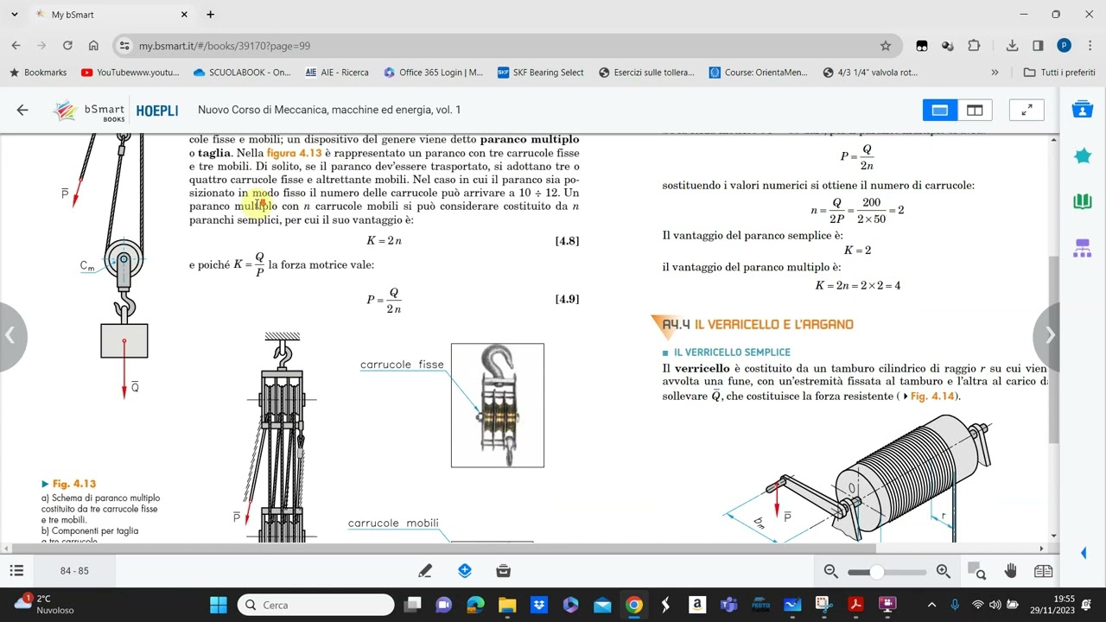This screenshot has width=1106, height=622.
Task: Open Dropbox from the taskbar
Action: 538,605
